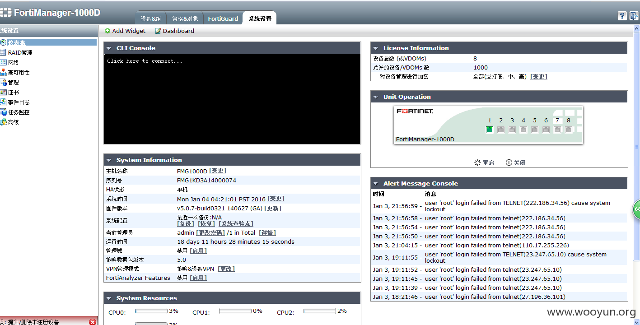
Task: Click 启用 link for 管理域
Action: click(198, 251)
